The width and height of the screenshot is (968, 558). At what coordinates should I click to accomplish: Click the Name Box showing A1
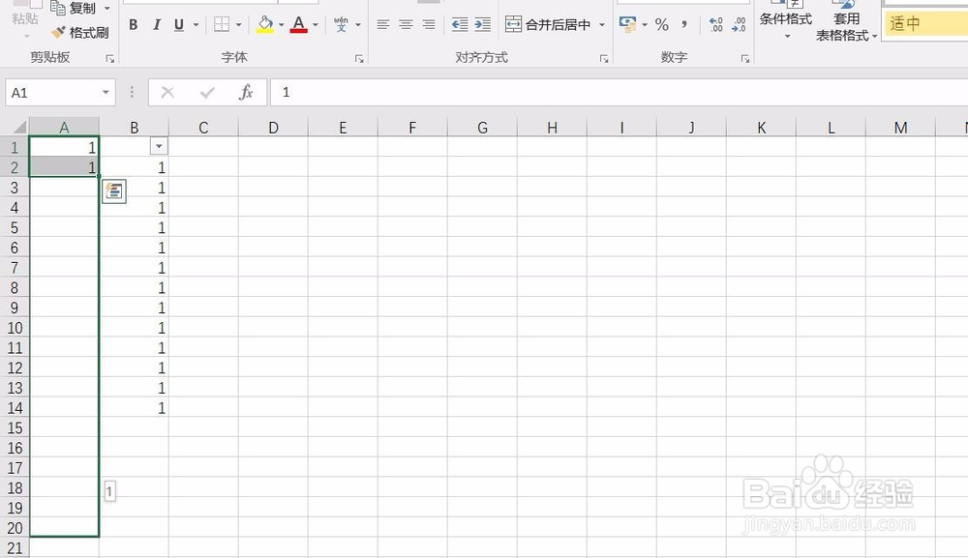click(52, 93)
